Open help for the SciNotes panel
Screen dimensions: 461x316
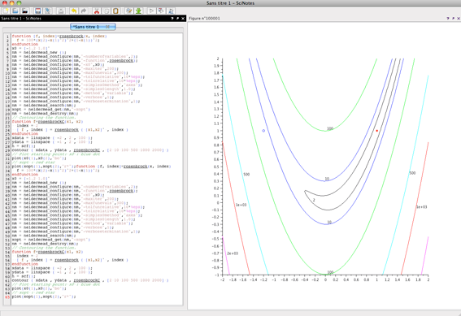pos(172,18)
